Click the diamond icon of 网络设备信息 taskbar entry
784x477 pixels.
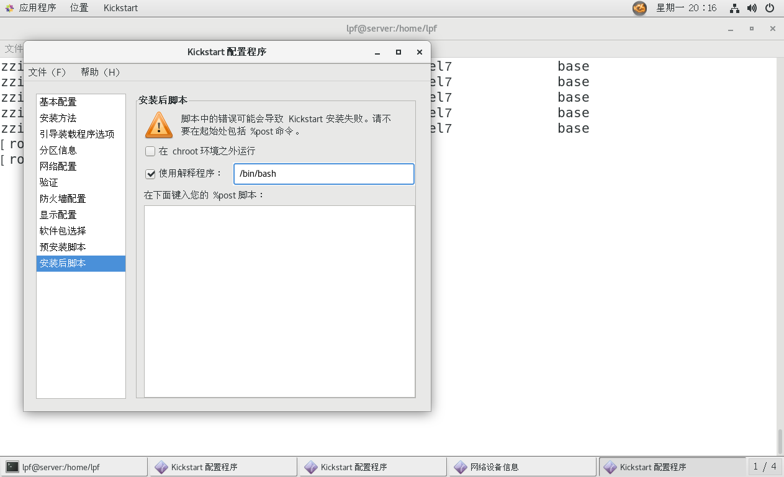click(x=461, y=467)
